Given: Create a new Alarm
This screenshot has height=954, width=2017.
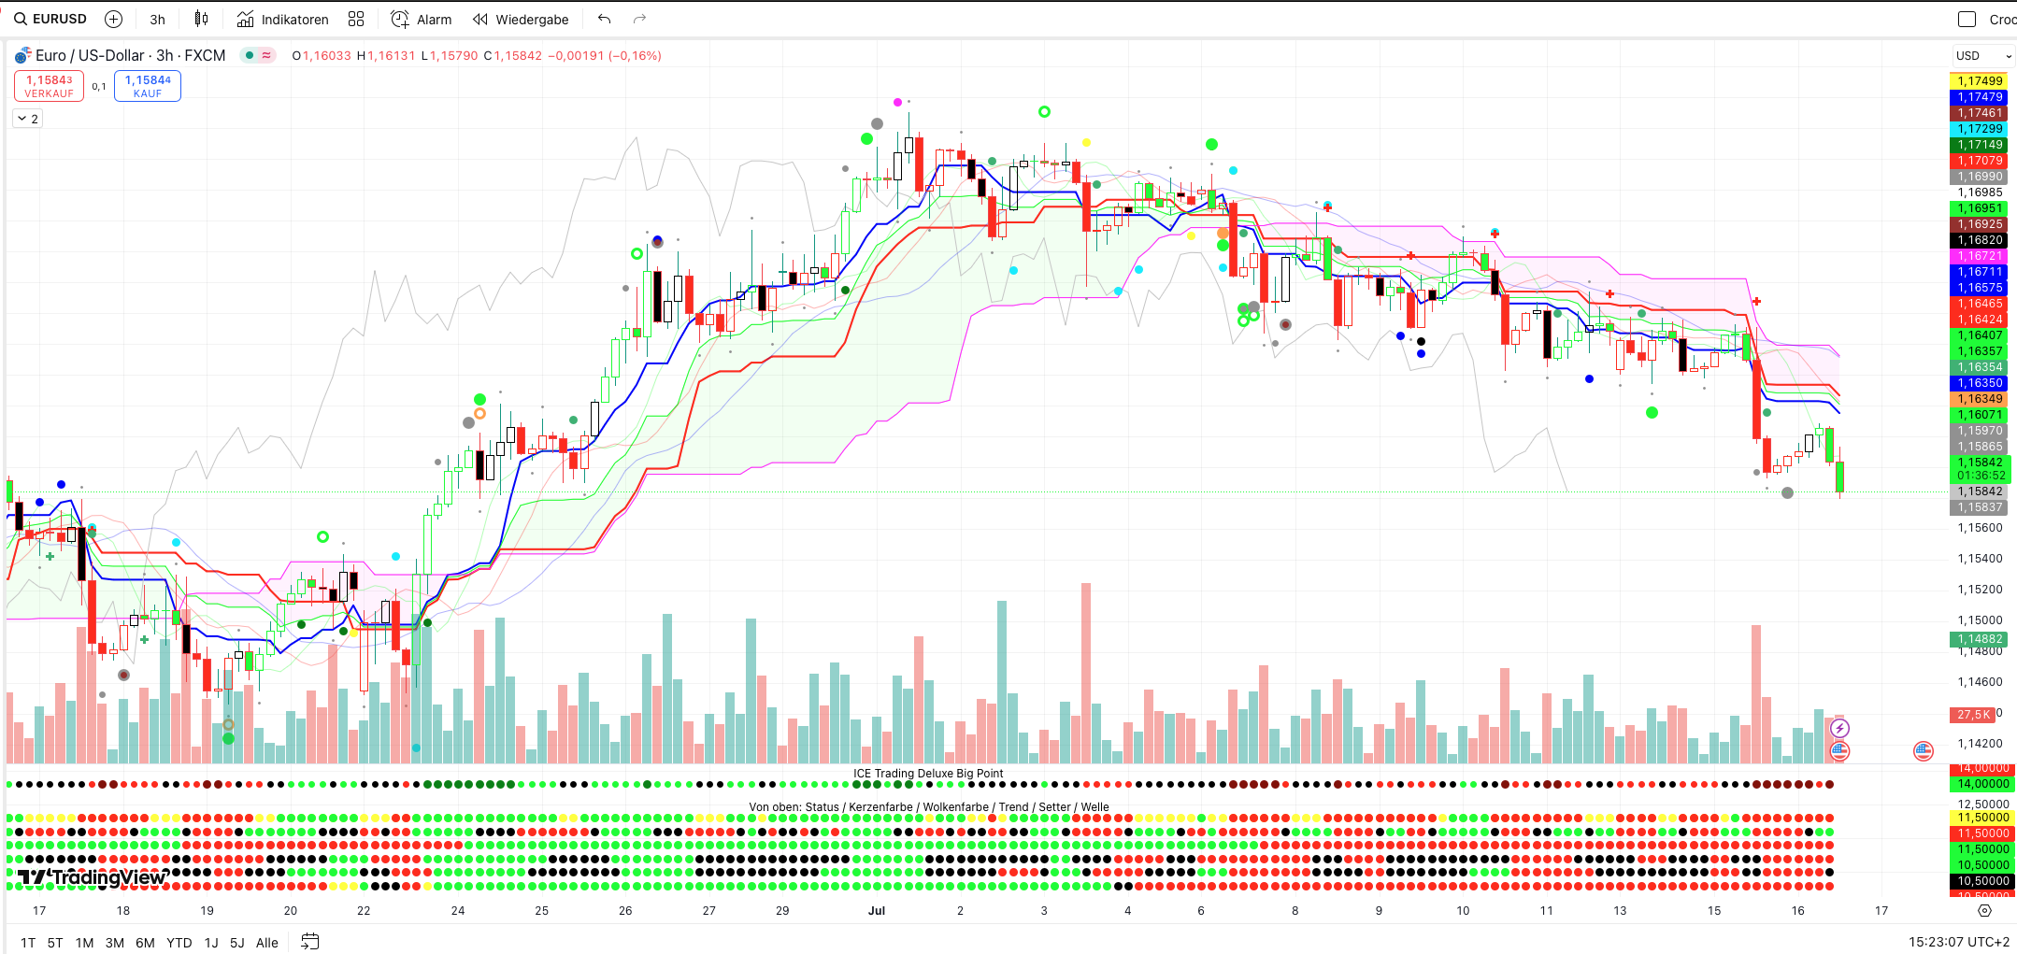Looking at the screenshot, I should click(x=421, y=19).
